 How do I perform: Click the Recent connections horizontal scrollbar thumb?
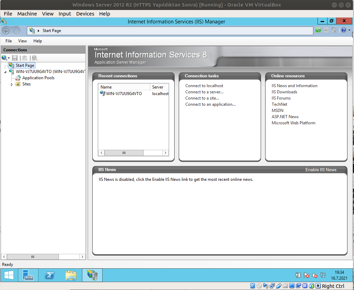tap(124, 153)
